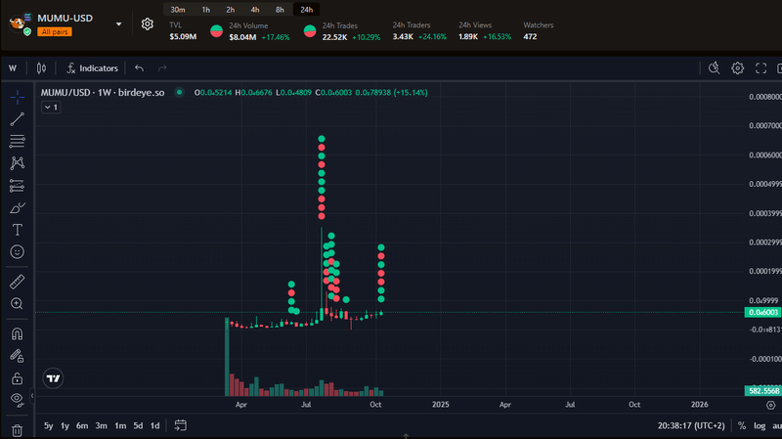Select the 1h stats tab

(205, 10)
